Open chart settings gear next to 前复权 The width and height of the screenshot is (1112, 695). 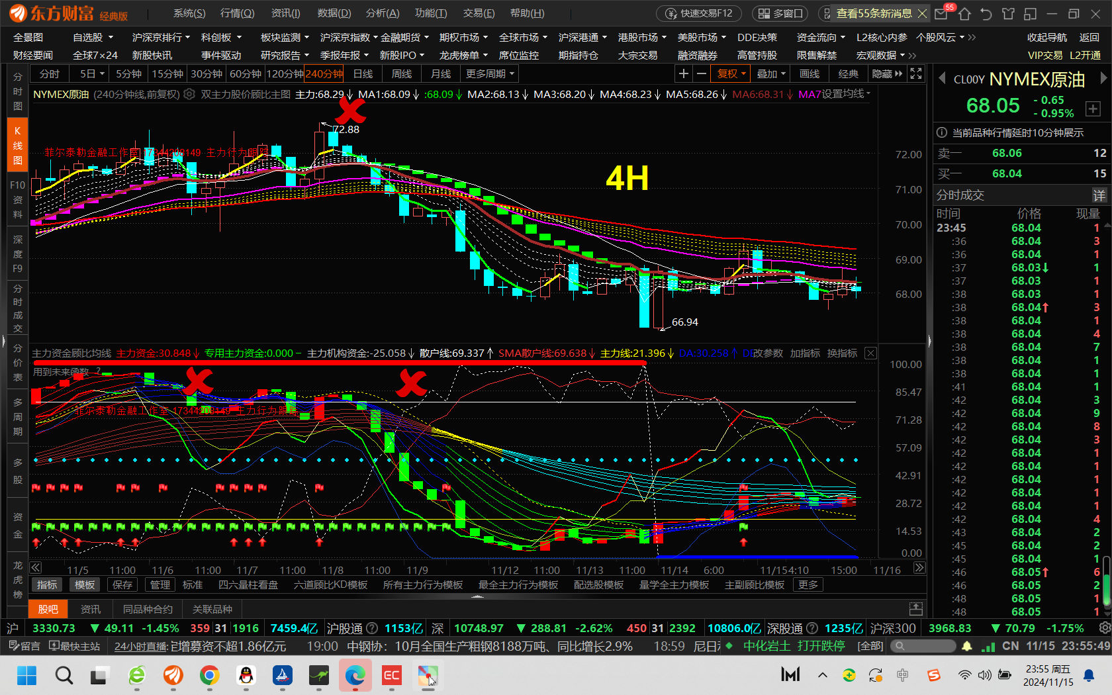(x=189, y=94)
